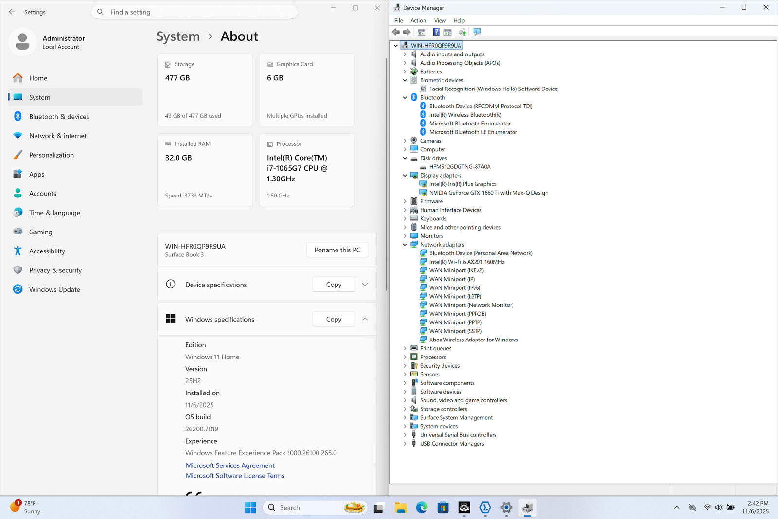Collapse the Bluetooth device category
The height and width of the screenshot is (519, 778).
(405, 98)
